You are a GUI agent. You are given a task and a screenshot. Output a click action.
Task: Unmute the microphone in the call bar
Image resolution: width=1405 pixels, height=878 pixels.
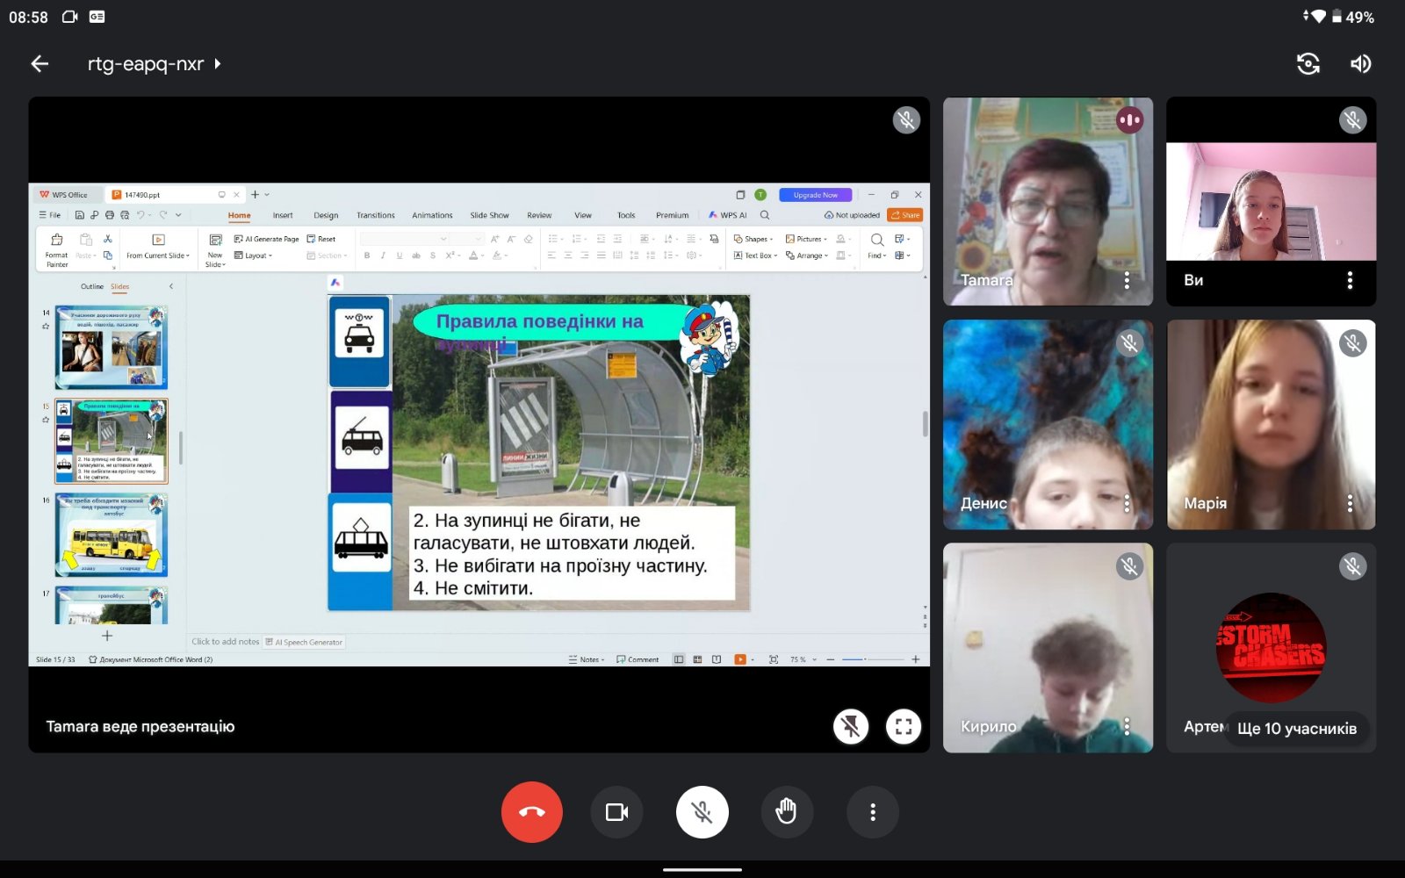[702, 812]
